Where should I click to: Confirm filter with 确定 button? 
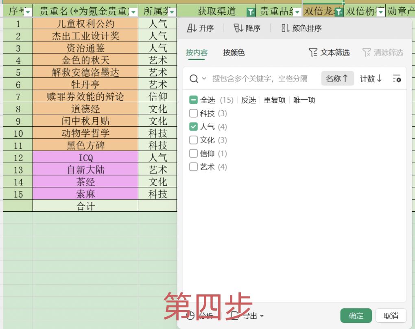[x=356, y=316]
